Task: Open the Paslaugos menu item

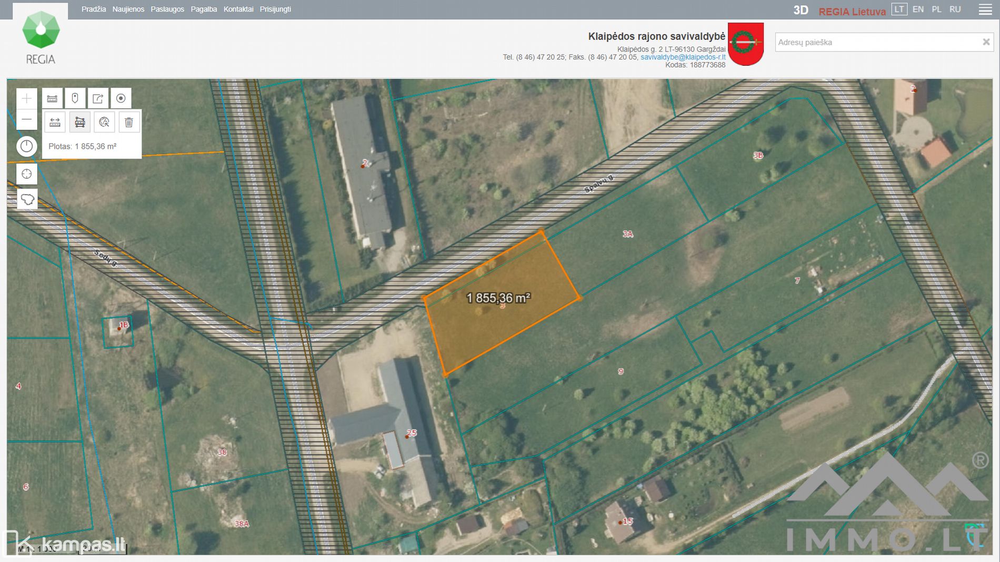Action: coord(167,9)
